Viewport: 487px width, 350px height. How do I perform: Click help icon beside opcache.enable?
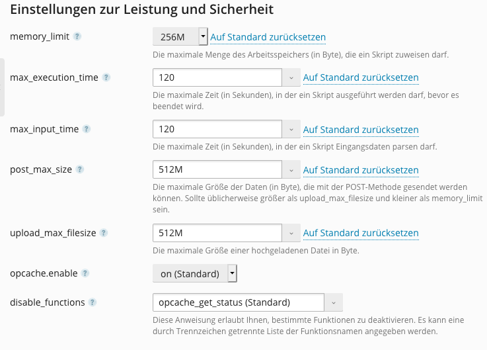(85, 273)
